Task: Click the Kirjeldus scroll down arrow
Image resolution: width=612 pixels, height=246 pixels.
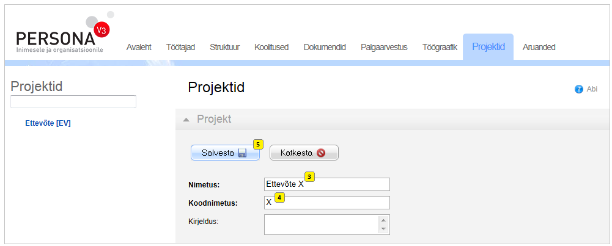Action: click(x=384, y=229)
